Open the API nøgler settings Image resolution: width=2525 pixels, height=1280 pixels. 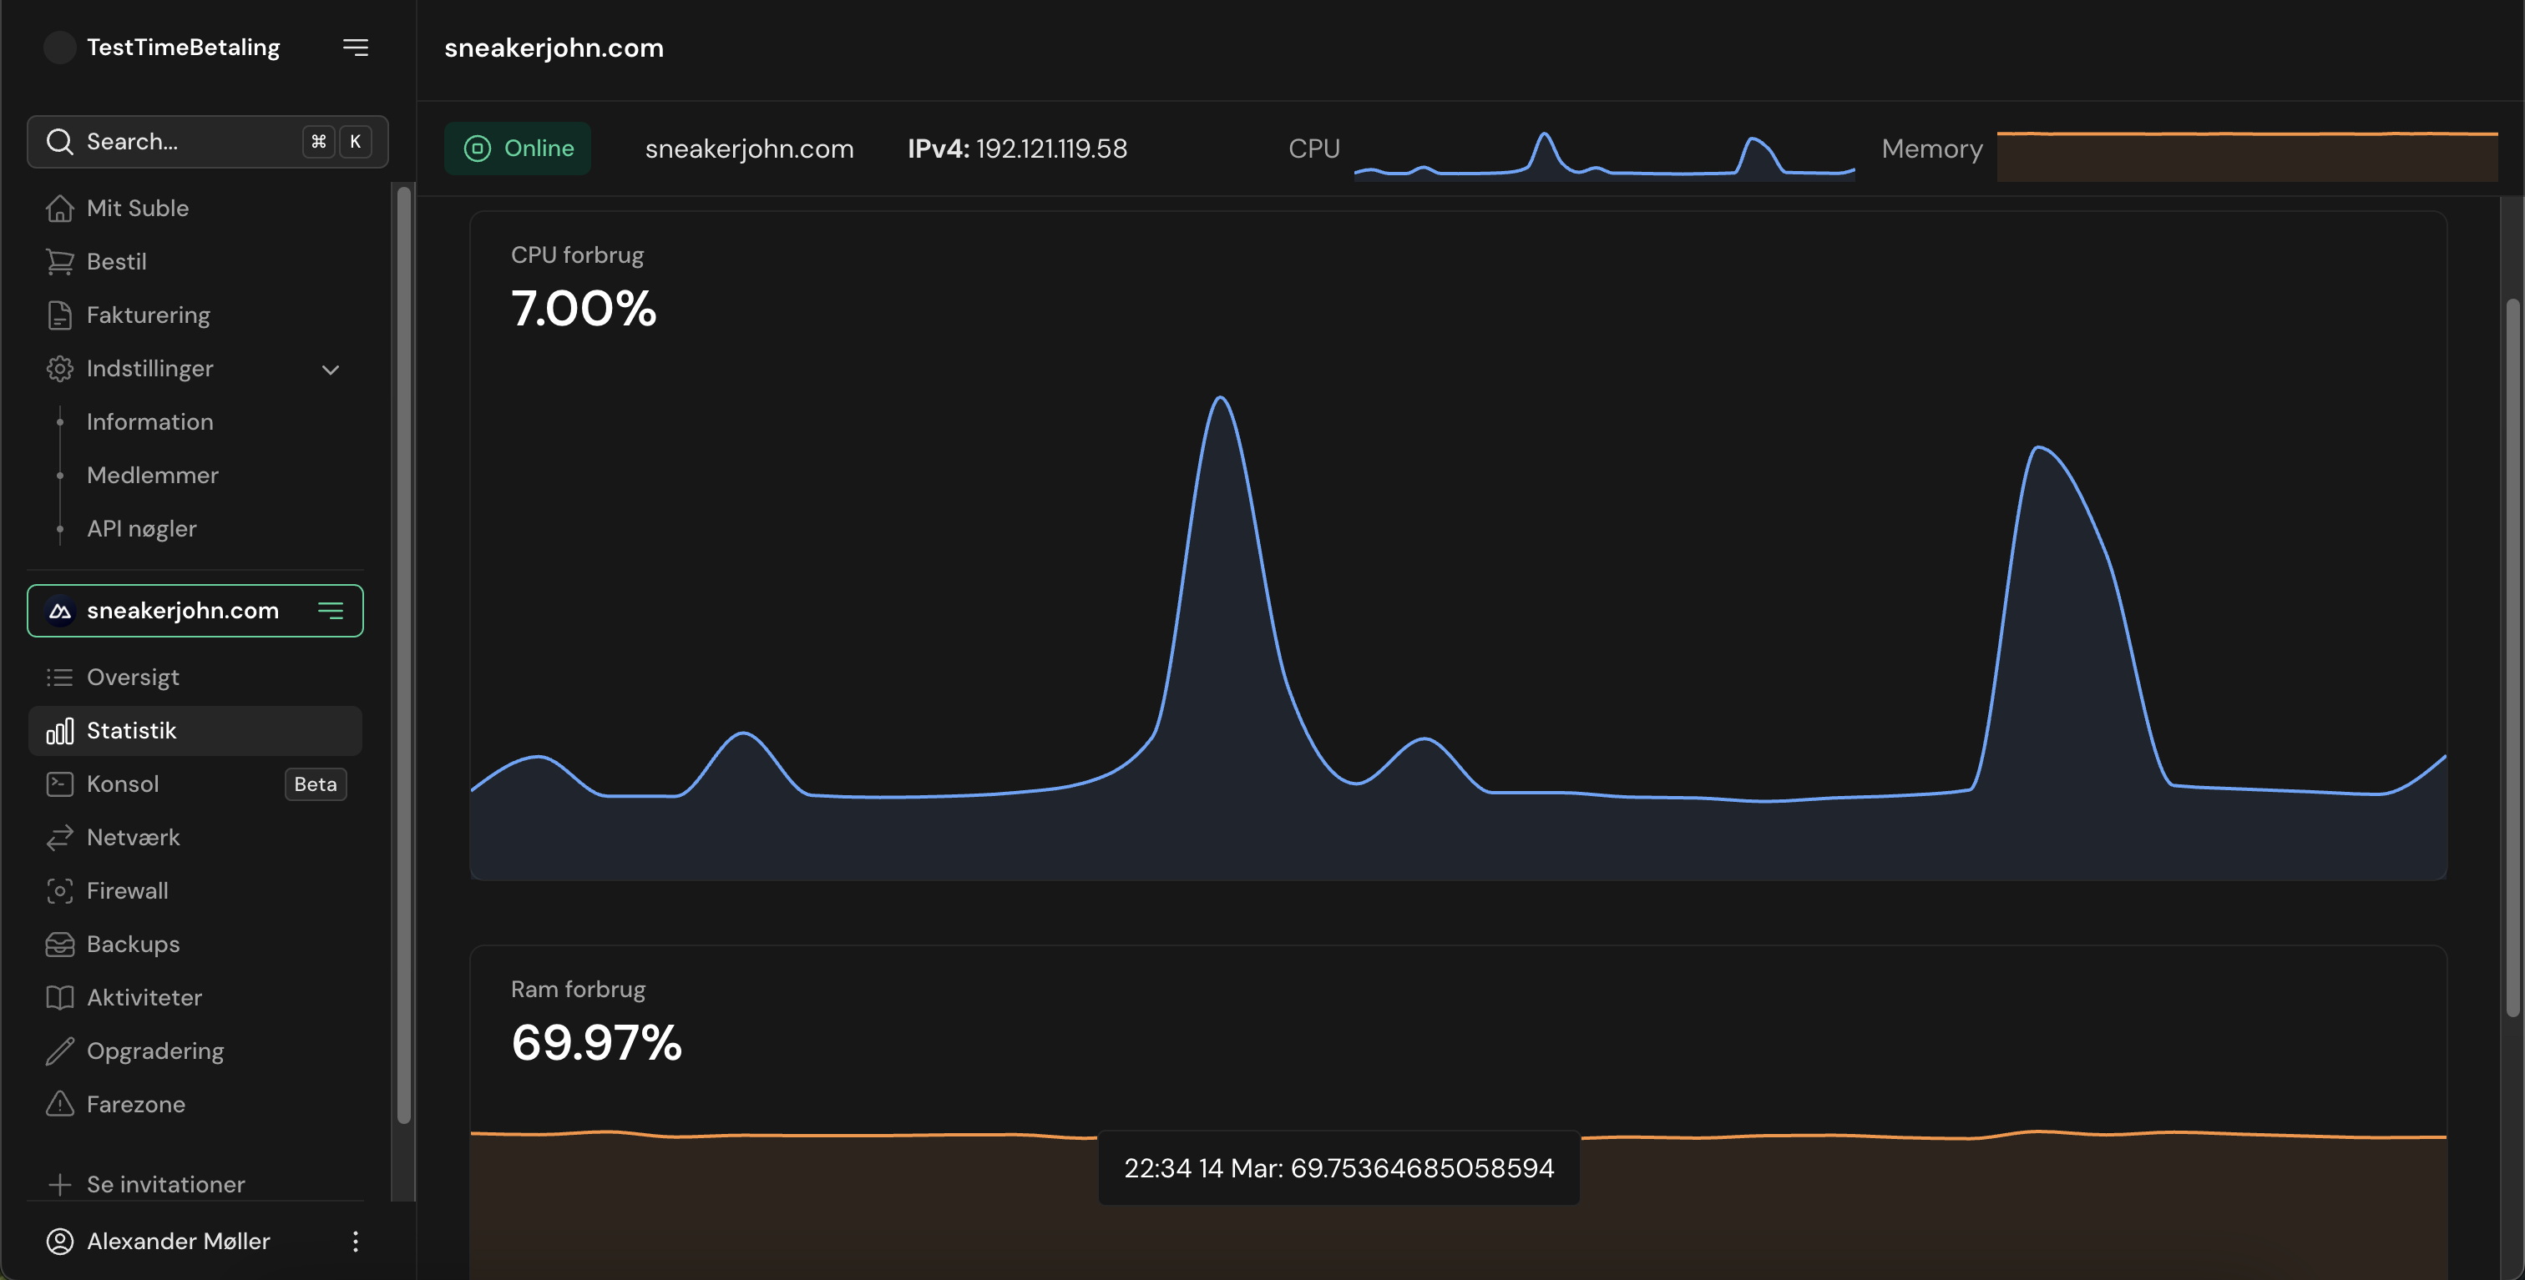[141, 529]
